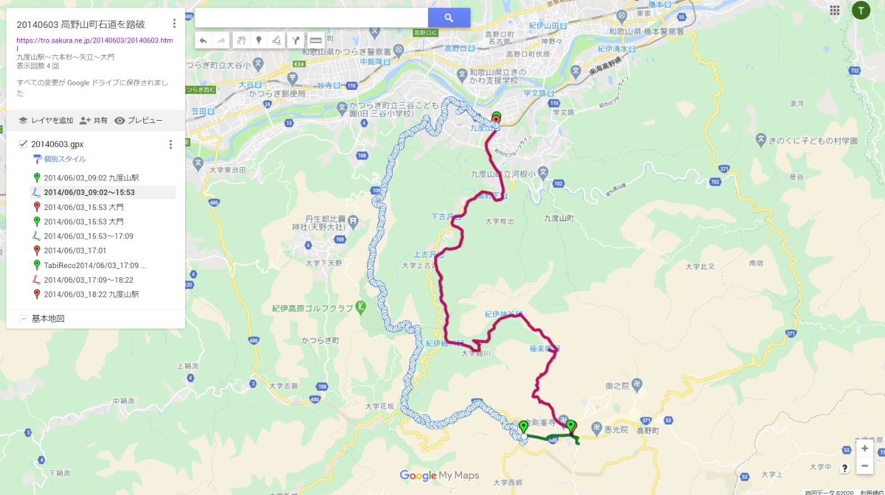885x495 pixels.
Task: Select the add directions tool
Action: pyautogui.click(x=296, y=40)
